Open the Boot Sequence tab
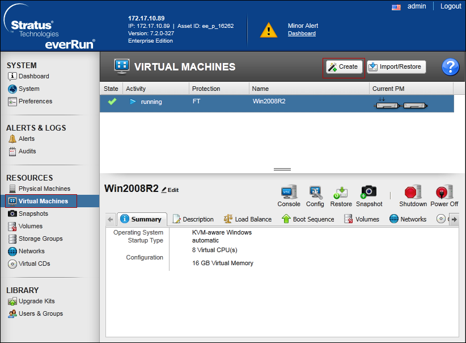The image size is (466, 343). [x=308, y=219]
